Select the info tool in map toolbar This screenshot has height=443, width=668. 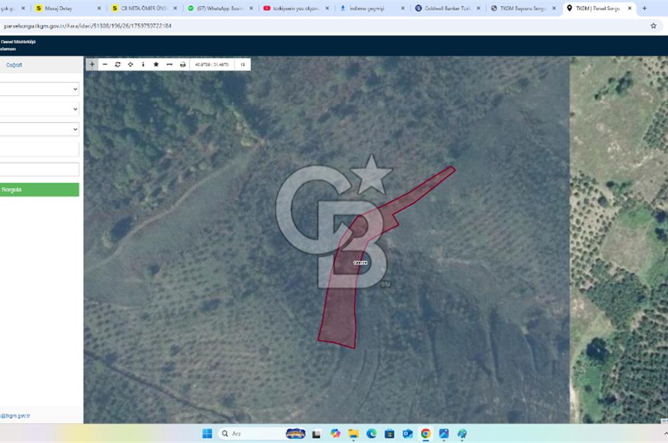pyautogui.click(x=143, y=65)
